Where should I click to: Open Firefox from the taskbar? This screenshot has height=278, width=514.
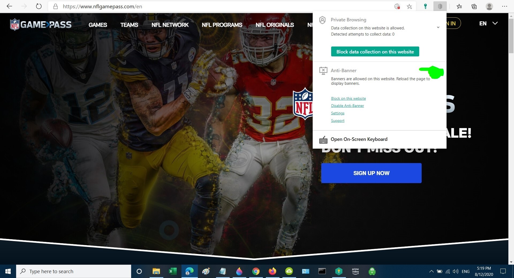pyautogui.click(x=272, y=271)
